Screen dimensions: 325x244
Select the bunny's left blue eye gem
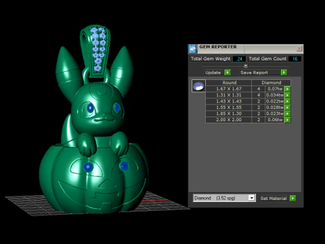[x=90, y=108]
